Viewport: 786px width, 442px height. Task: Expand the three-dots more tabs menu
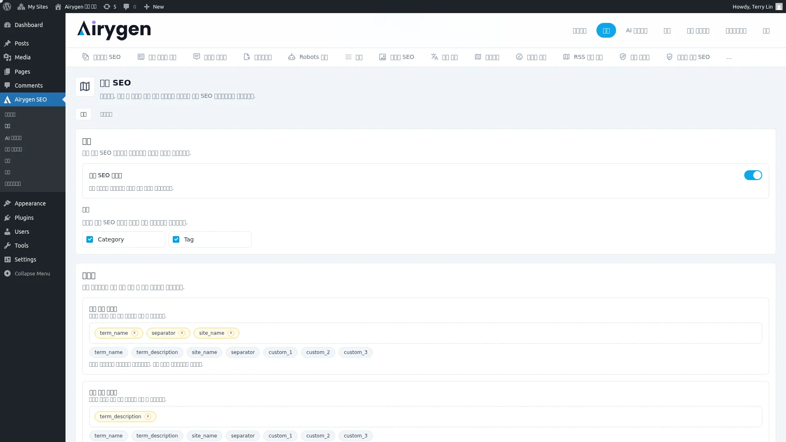[729, 57]
